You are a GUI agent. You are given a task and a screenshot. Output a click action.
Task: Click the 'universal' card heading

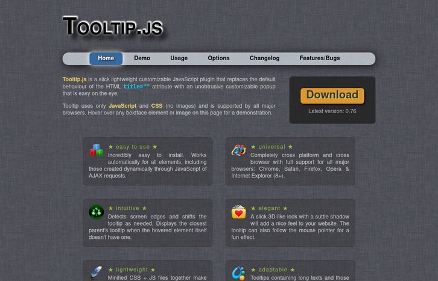pos(271,147)
